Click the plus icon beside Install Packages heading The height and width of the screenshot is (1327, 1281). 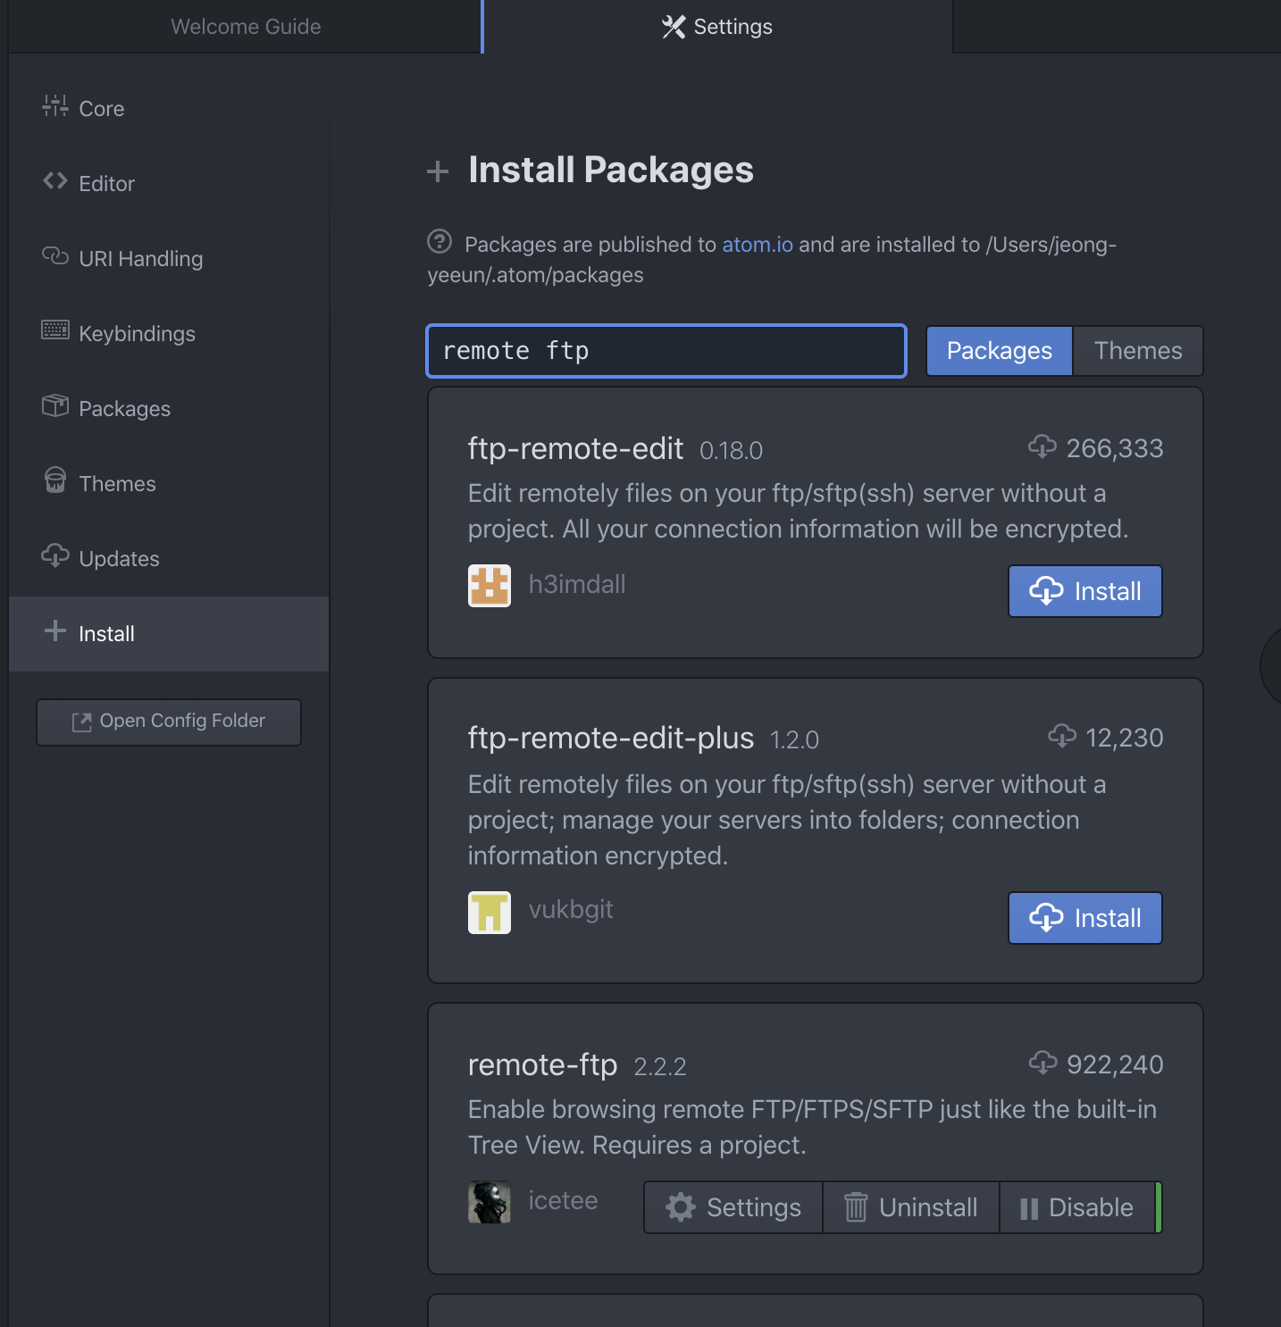[437, 171]
